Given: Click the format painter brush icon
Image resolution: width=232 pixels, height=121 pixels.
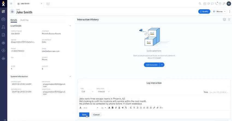Looking at the screenshot, I should [123, 108].
